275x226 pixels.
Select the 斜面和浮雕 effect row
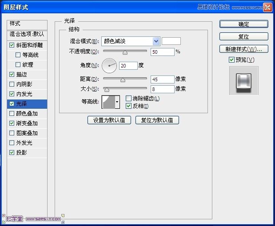[27, 45]
